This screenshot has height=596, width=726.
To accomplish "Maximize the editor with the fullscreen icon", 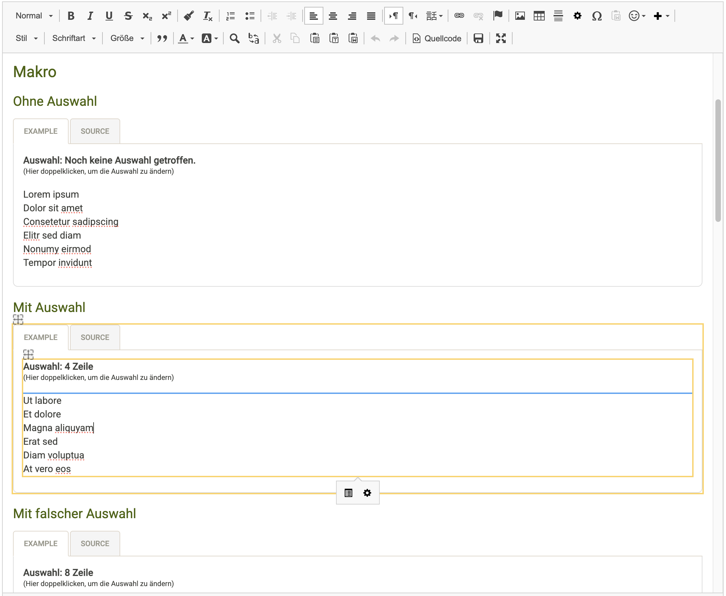I will tap(501, 39).
